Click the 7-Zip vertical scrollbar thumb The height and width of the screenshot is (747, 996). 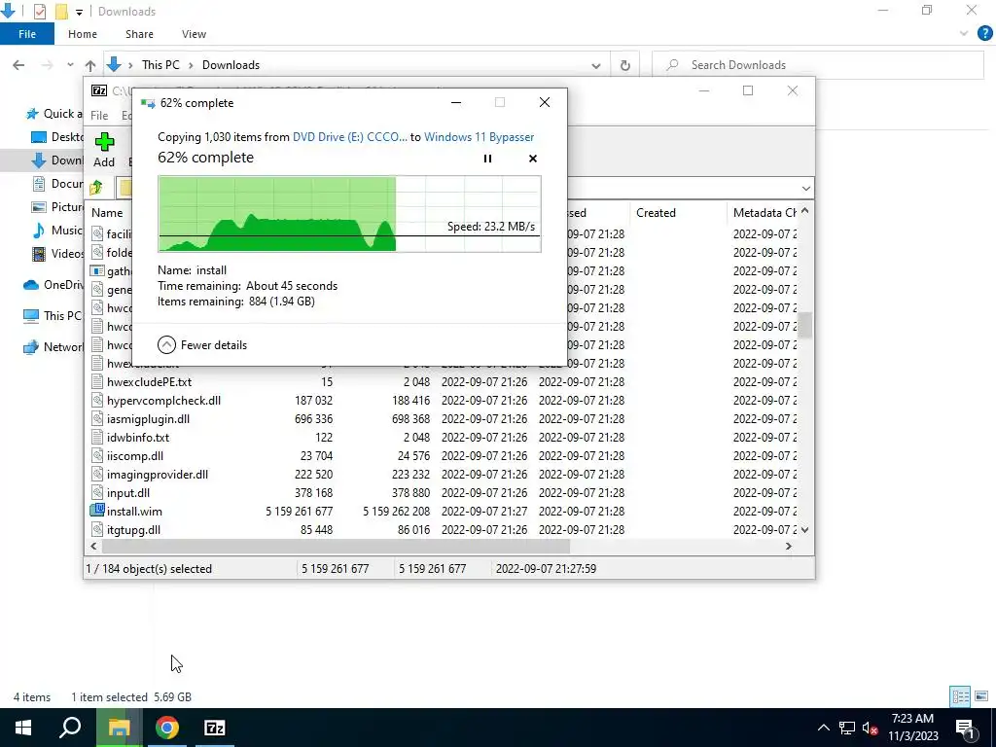[x=804, y=325]
